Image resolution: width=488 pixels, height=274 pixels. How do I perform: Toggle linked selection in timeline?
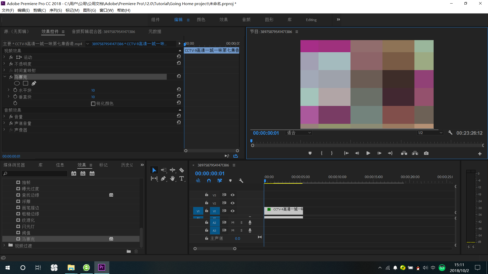220,181
